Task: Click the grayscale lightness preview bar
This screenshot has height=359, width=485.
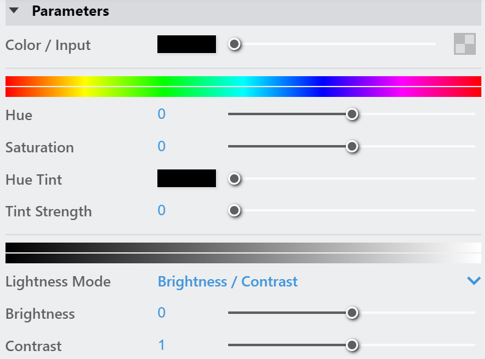Action: (x=243, y=253)
